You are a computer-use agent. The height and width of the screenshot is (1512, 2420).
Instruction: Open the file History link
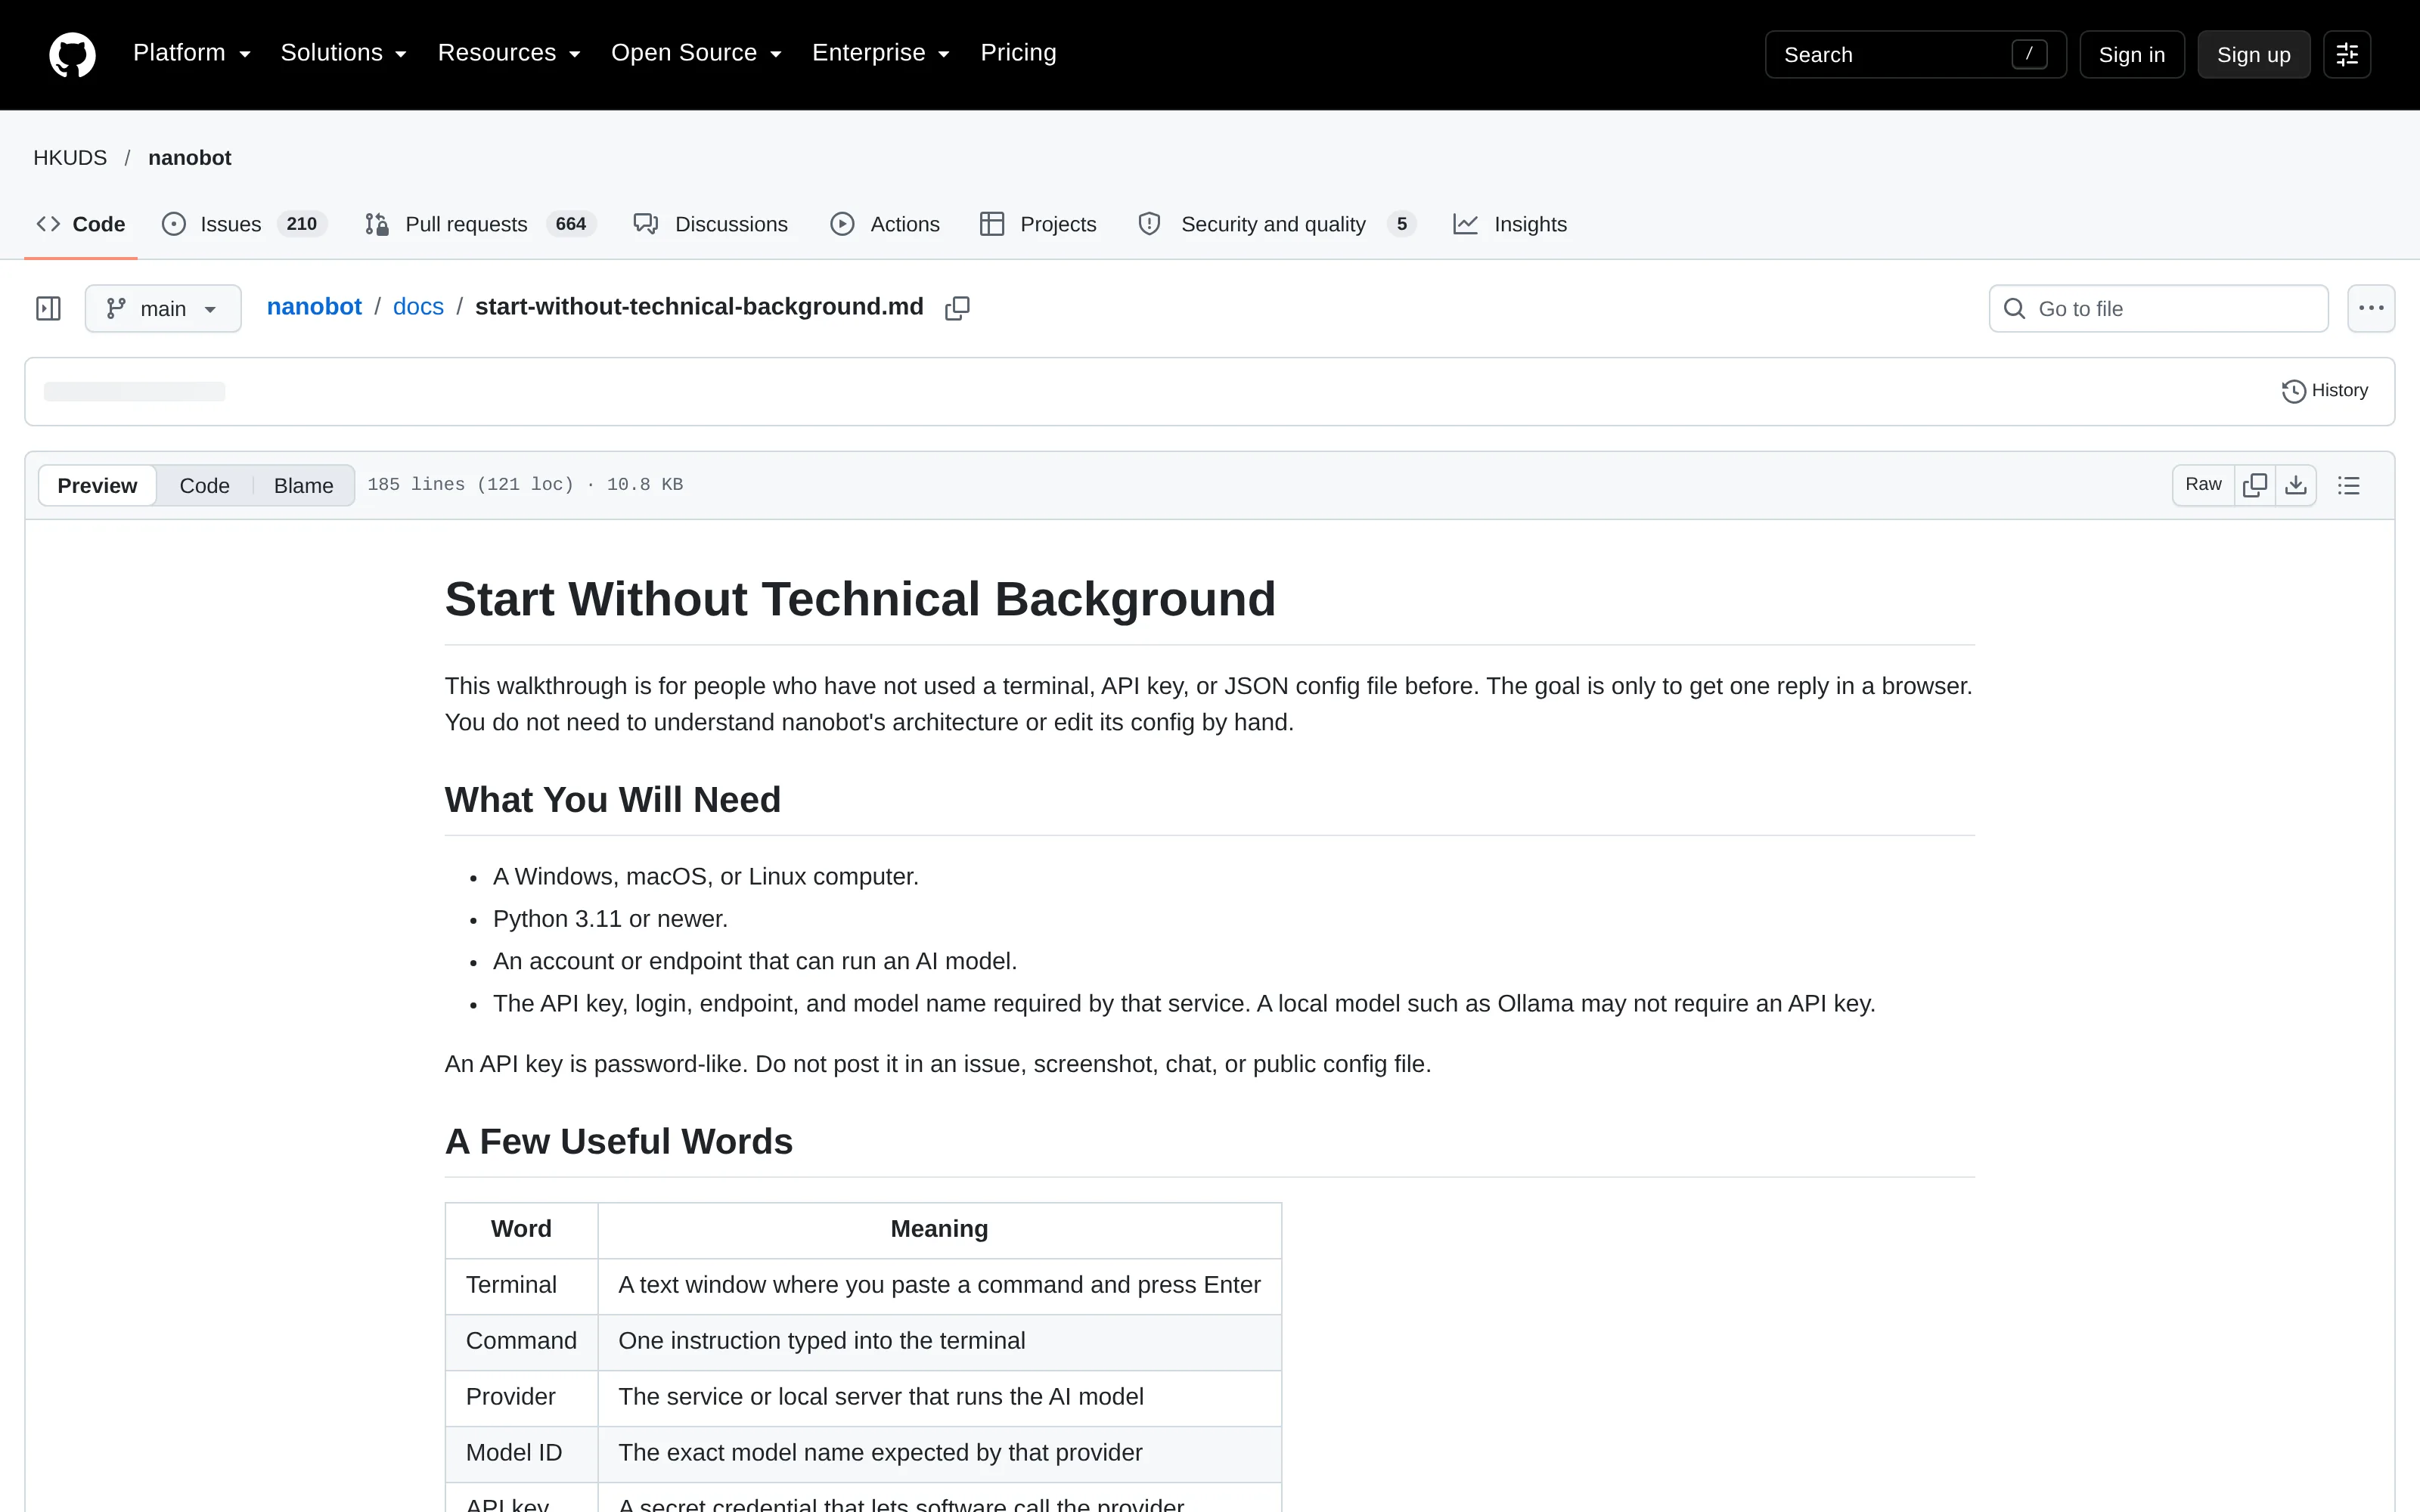pos(2325,391)
